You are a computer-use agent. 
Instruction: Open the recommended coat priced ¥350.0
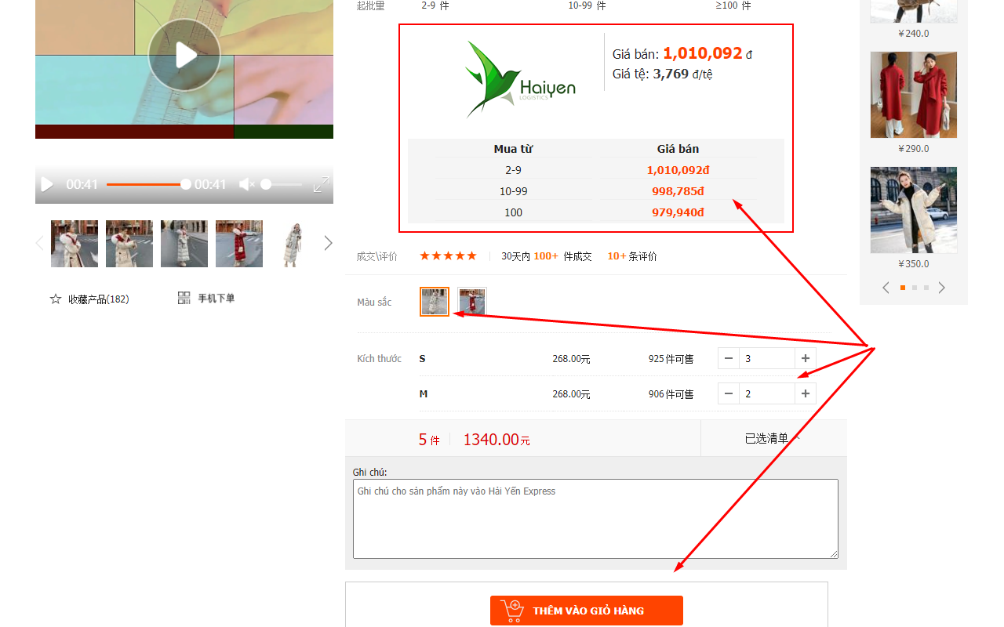[x=914, y=210]
